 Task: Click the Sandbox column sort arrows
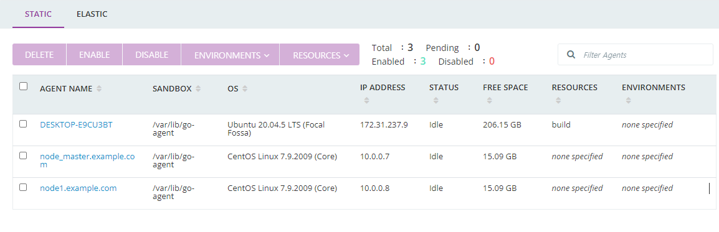click(198, 89)
